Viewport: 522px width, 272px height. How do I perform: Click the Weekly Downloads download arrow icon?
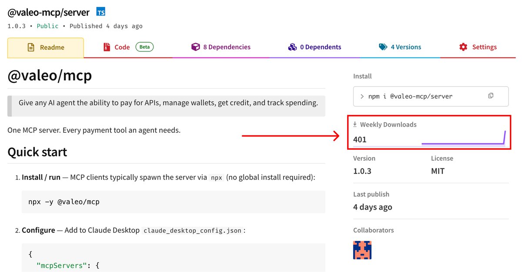click(x=355, y=124)
